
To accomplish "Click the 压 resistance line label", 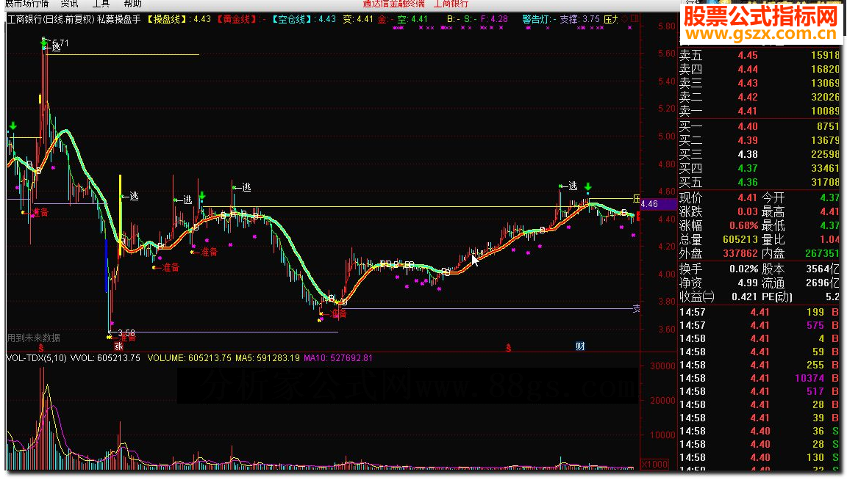I will tap(636, 198).
